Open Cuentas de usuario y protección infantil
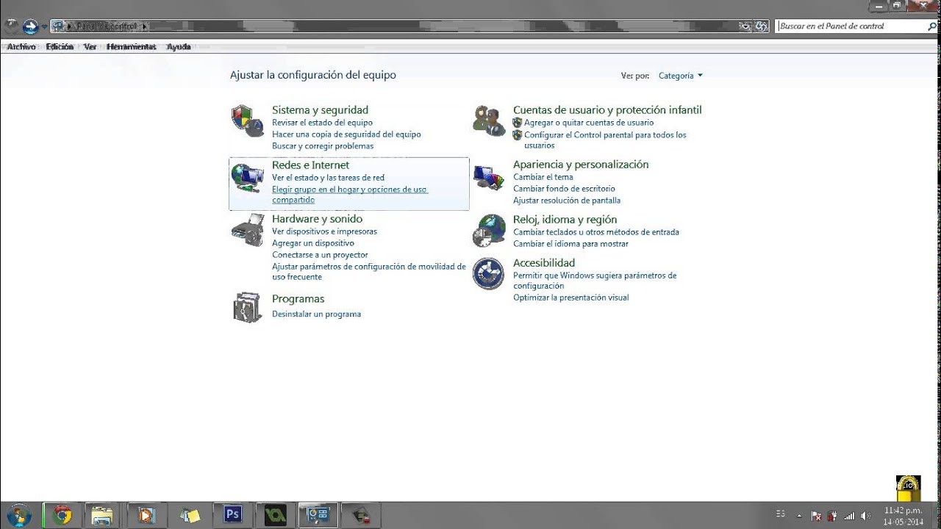The height and width of the screenshot is (529, 941). pos(607,110)
